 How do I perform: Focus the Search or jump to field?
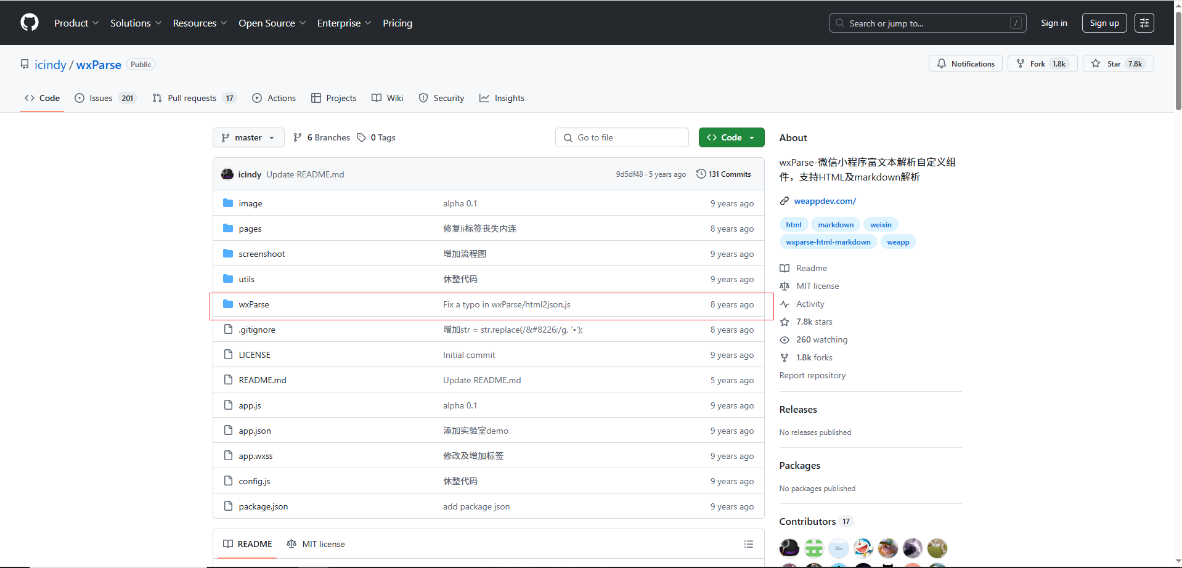[927, 23]
